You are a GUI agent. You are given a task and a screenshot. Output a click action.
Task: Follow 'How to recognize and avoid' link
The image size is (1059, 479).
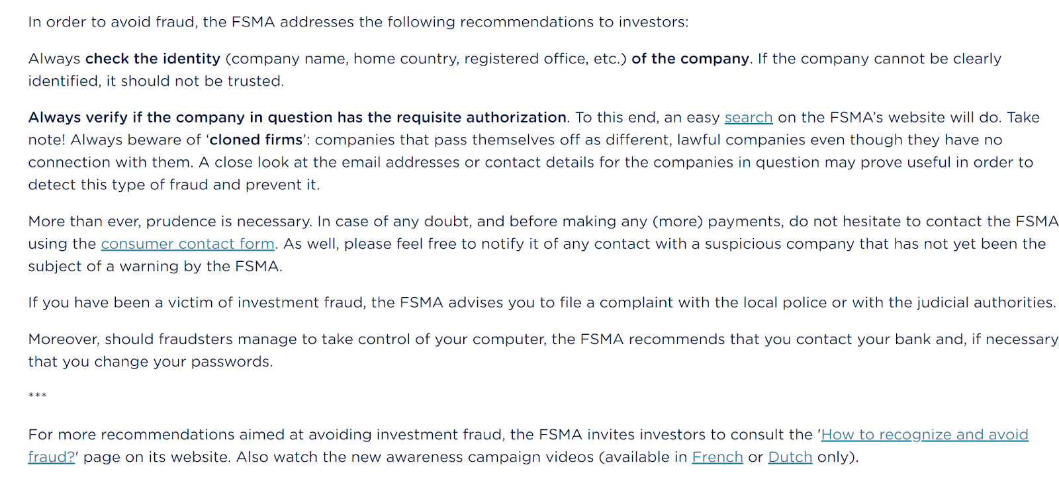click(924, 435)
